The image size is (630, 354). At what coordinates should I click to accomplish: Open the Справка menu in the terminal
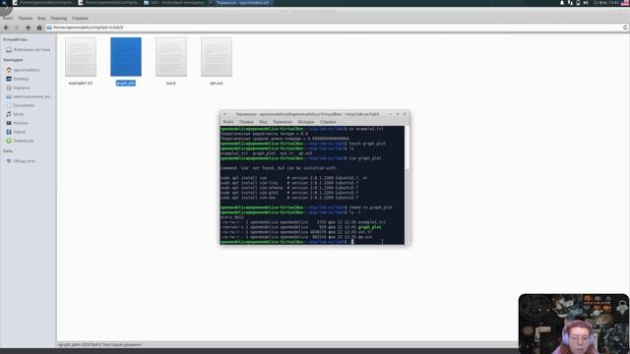[328, 122]
